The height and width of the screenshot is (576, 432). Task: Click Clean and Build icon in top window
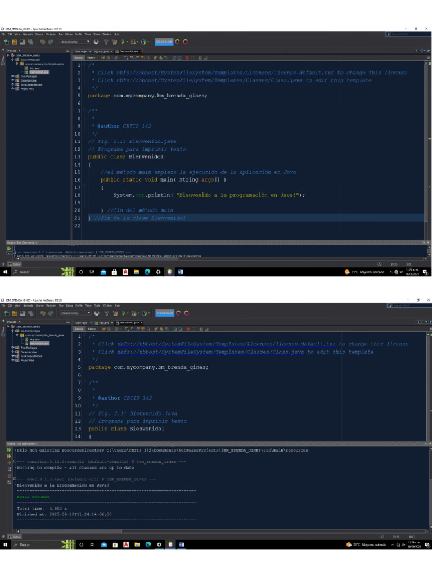click(x=115, y=42)
